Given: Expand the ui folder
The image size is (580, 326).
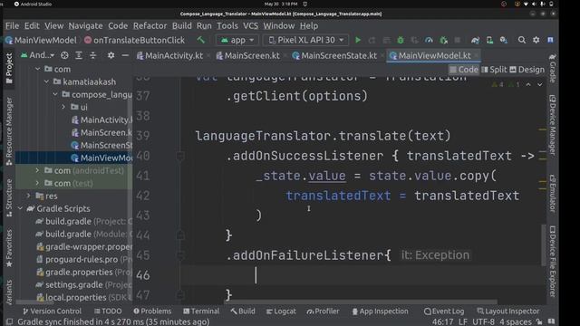Looking at the screenshot, I should click(63, 107).
